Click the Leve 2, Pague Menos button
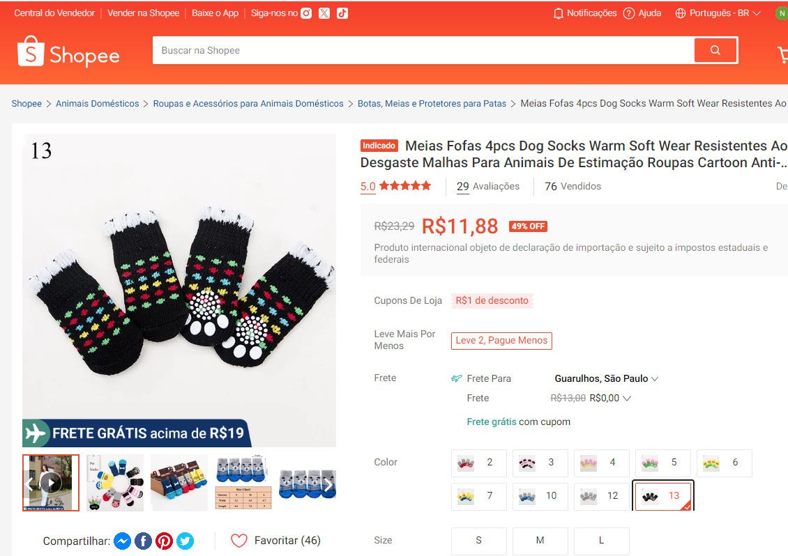This screenshot has height=556, width=788. tap(501, 341)
